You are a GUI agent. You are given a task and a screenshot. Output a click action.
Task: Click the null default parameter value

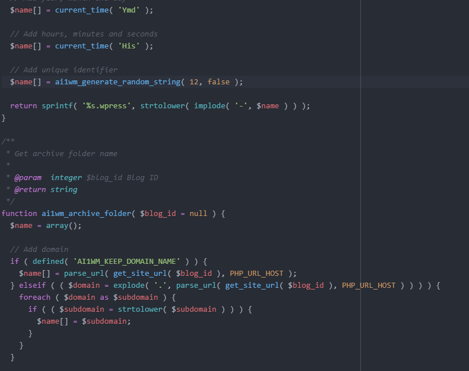click(x=198, y=214)
